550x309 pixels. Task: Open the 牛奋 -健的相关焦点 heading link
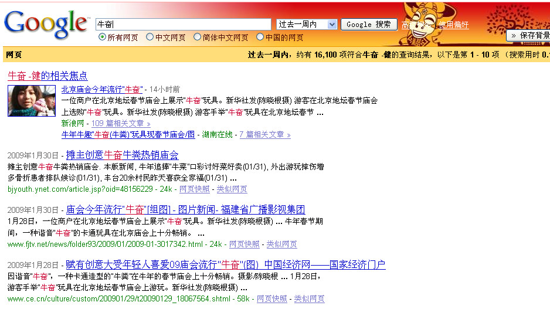coord(47,76)
